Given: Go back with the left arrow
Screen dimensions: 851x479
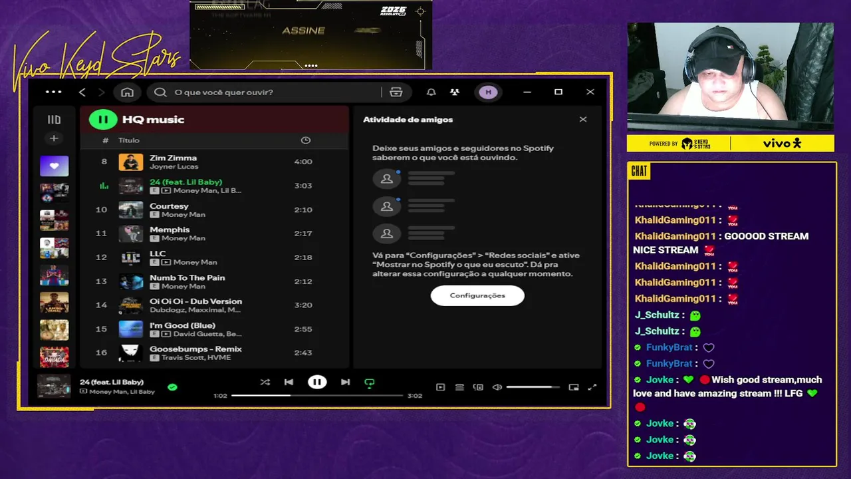Looking at the screenshot, I should pyautogui.click(x=82, y=92).
